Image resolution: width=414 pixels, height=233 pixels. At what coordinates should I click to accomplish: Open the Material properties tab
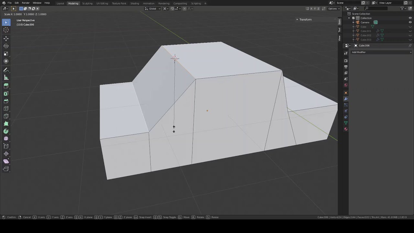[x=346, y=129]
